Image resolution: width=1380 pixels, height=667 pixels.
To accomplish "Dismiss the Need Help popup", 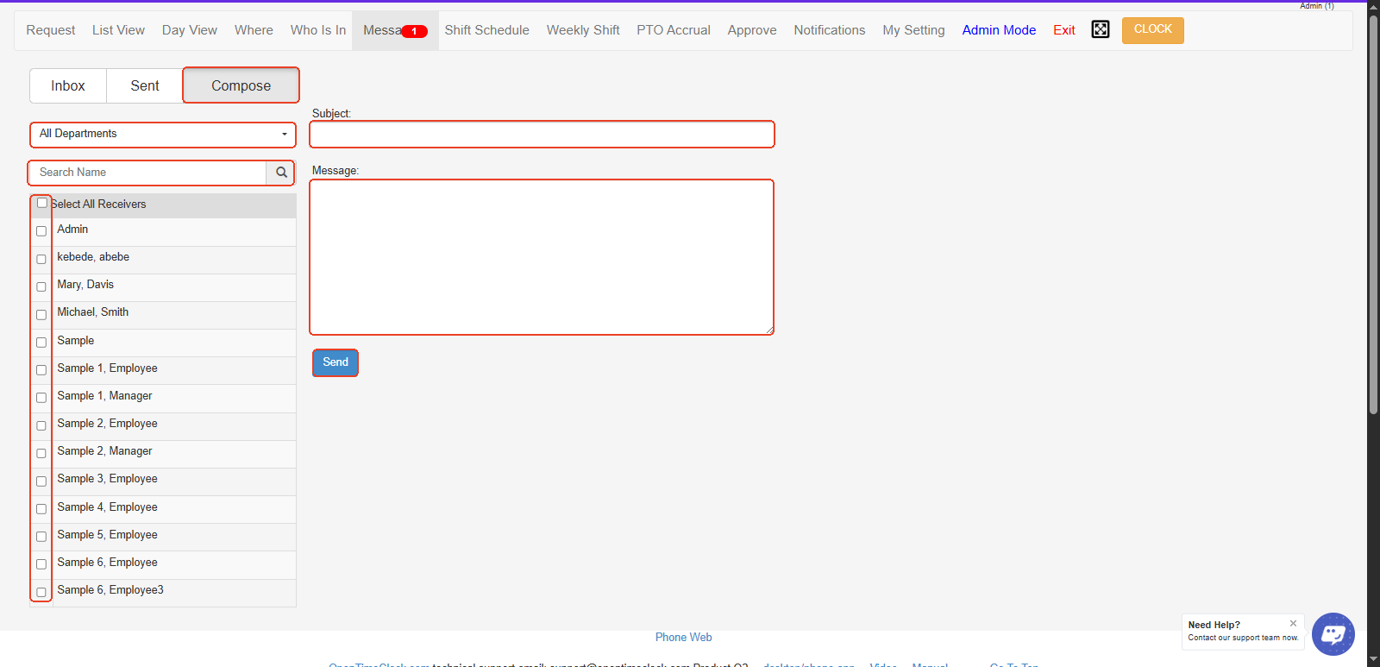I will tap(1293, 623).
